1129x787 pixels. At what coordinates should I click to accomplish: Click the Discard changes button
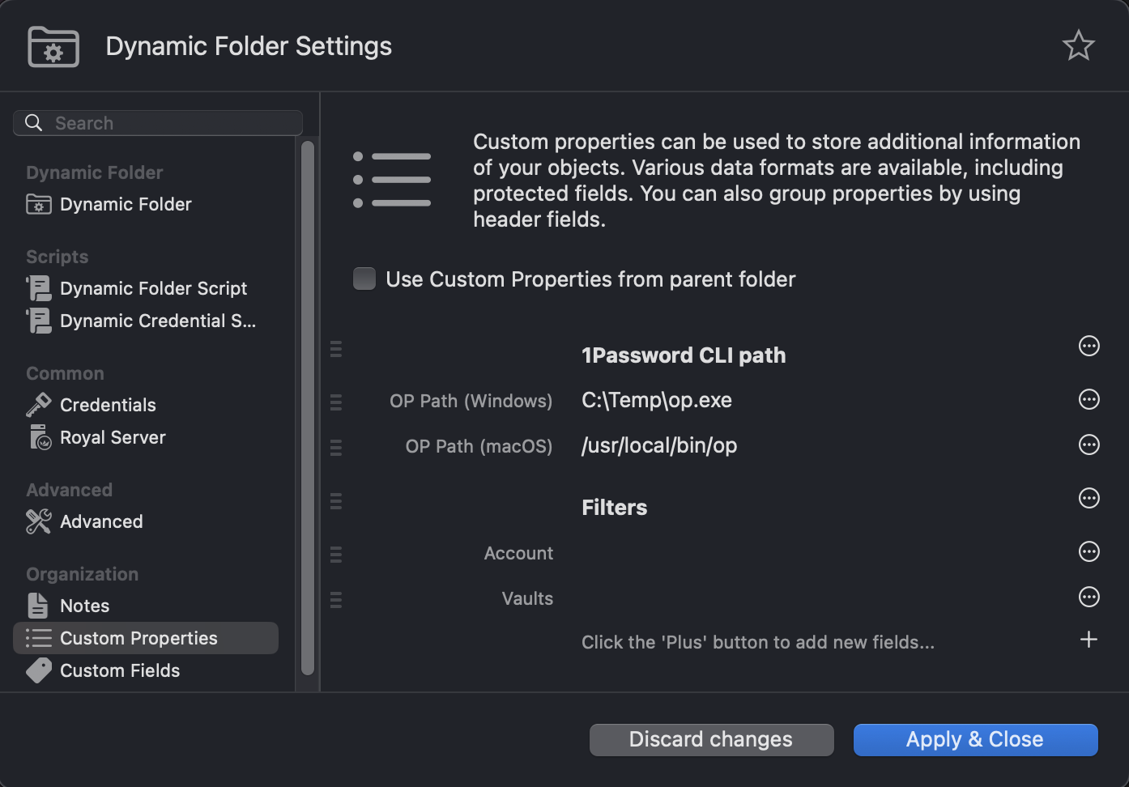711,739
